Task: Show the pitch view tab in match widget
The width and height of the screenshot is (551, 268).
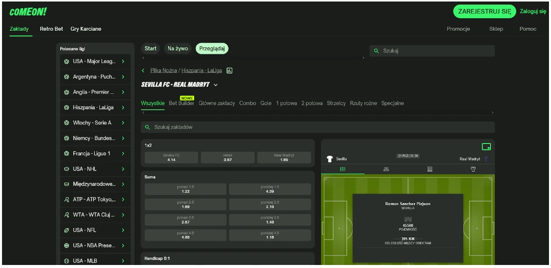Action: [x=343, y=169]
